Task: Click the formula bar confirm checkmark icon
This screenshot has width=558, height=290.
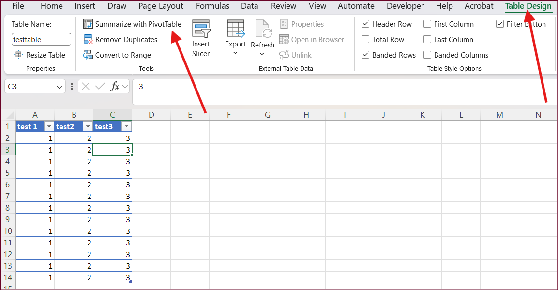Action: tap(100, 87)
